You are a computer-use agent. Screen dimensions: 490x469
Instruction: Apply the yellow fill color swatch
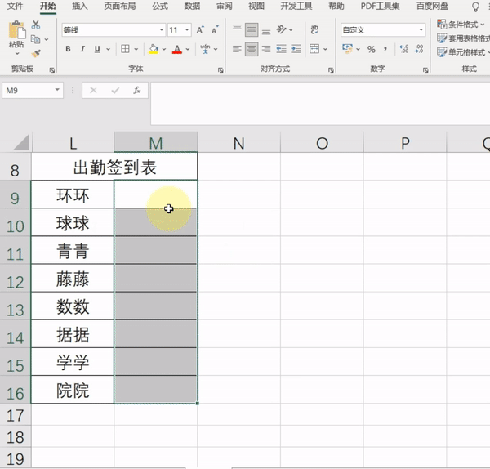pyautogui.click(x=154, y=49)
